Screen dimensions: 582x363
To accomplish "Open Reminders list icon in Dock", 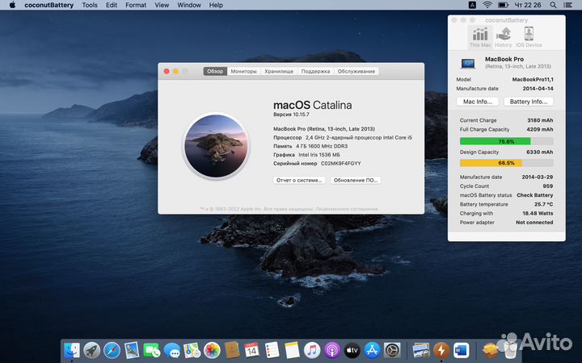I will (x=272, y=350).
